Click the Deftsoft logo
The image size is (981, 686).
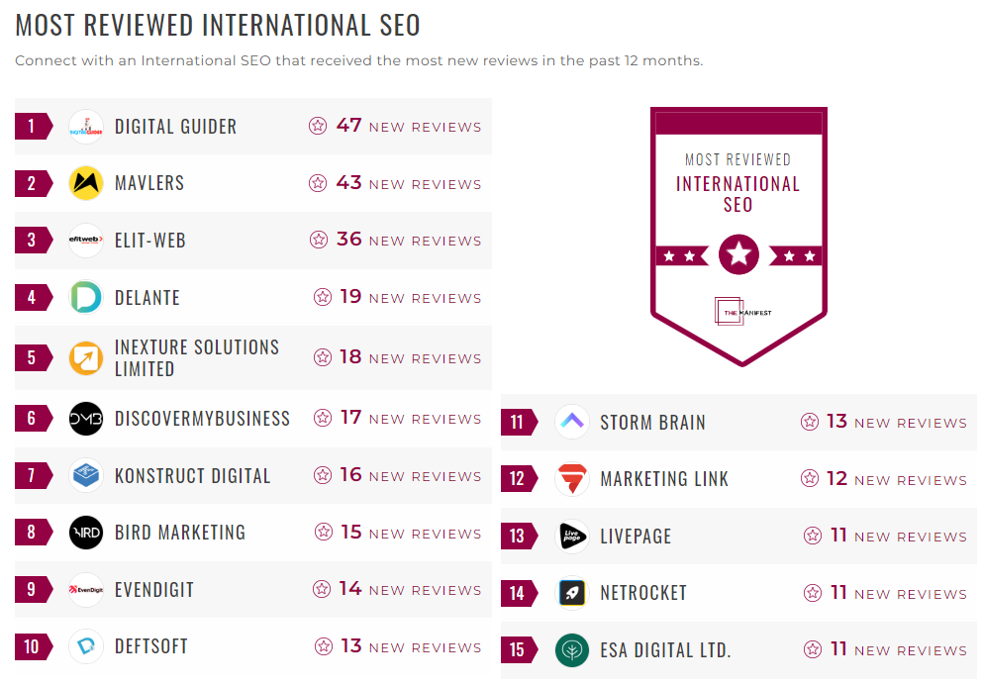86,646
